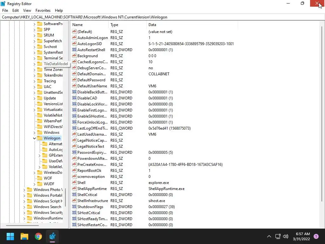This screenshot has height=244, width=325.
Task: Click the DisableCAD binary value icon
Action: point(74,98)
